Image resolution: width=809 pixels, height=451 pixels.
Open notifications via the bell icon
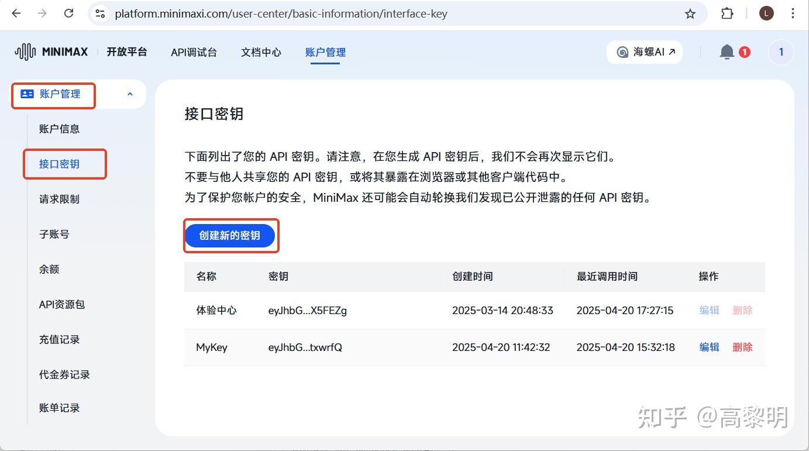(x=727, y=51)
